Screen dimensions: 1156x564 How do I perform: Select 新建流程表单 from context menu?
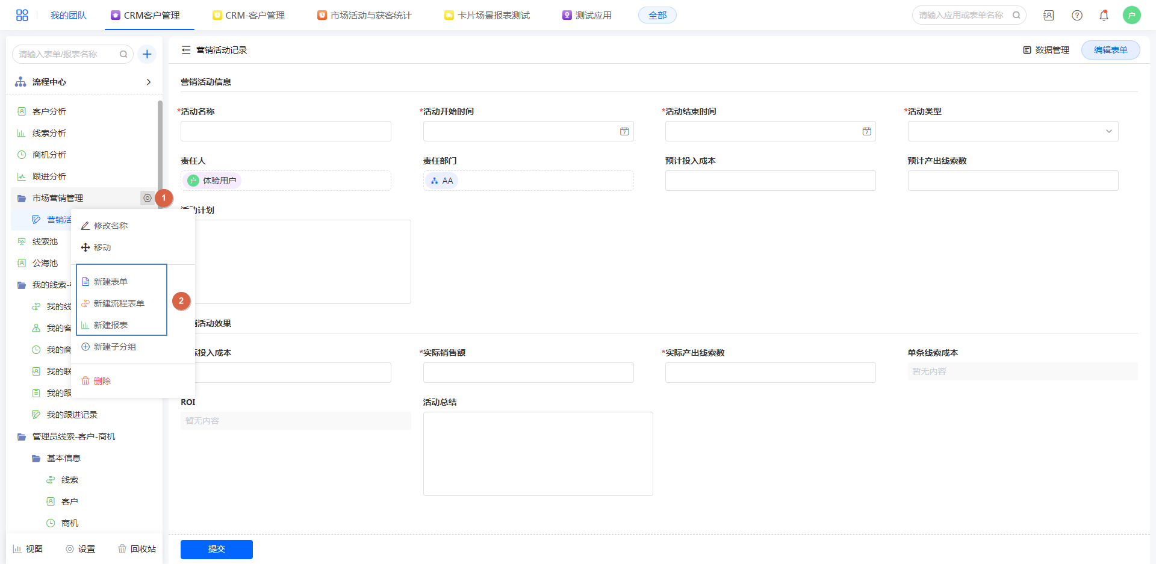pyautogui.click(x=119, y=303)
